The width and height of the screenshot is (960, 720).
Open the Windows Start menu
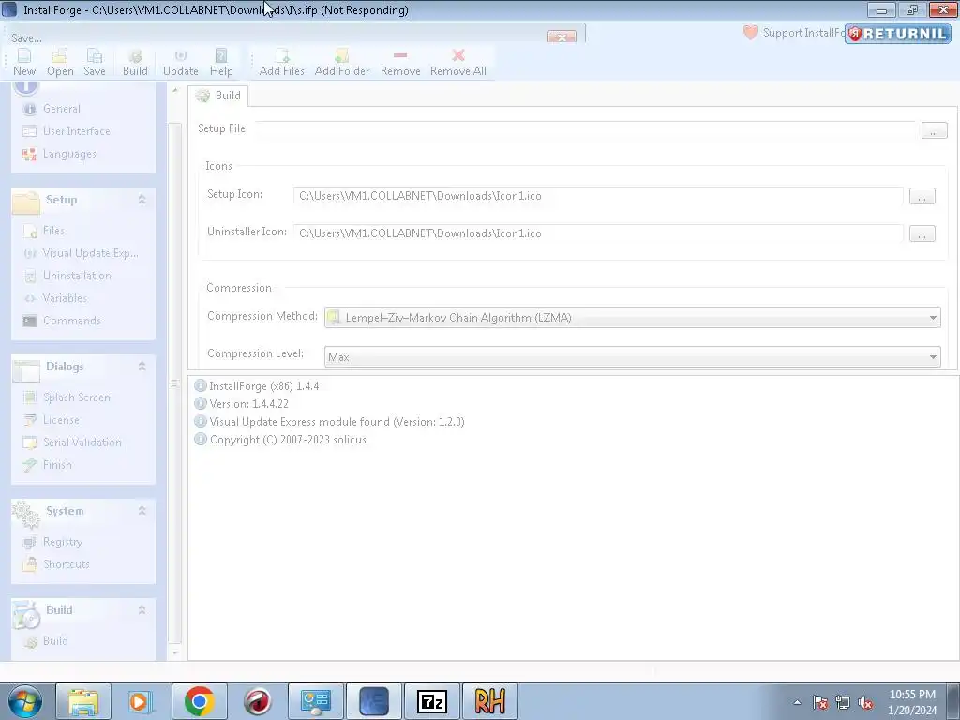point(25,701)
